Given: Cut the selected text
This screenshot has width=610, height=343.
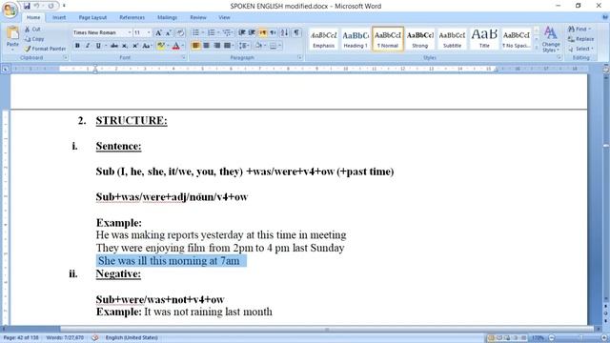Looking at the screenshot, I should pyautogui.click(x=32, y=30).
